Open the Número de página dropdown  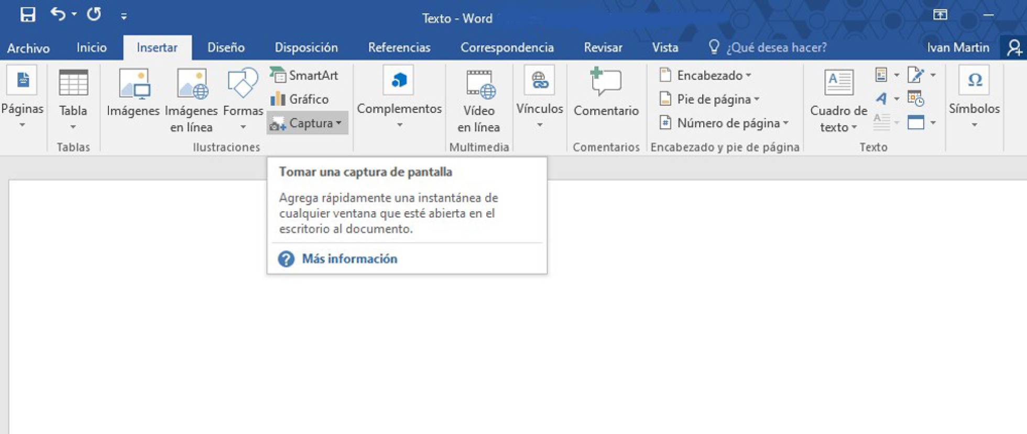[724, 123]
